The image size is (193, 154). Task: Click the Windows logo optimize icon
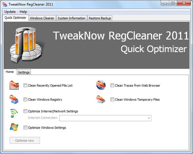(x=14, y=127)
